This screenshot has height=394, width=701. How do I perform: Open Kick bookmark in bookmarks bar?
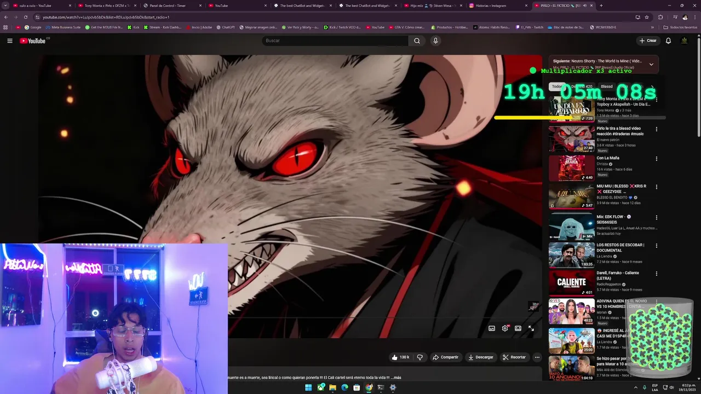[x=133, y=27]
